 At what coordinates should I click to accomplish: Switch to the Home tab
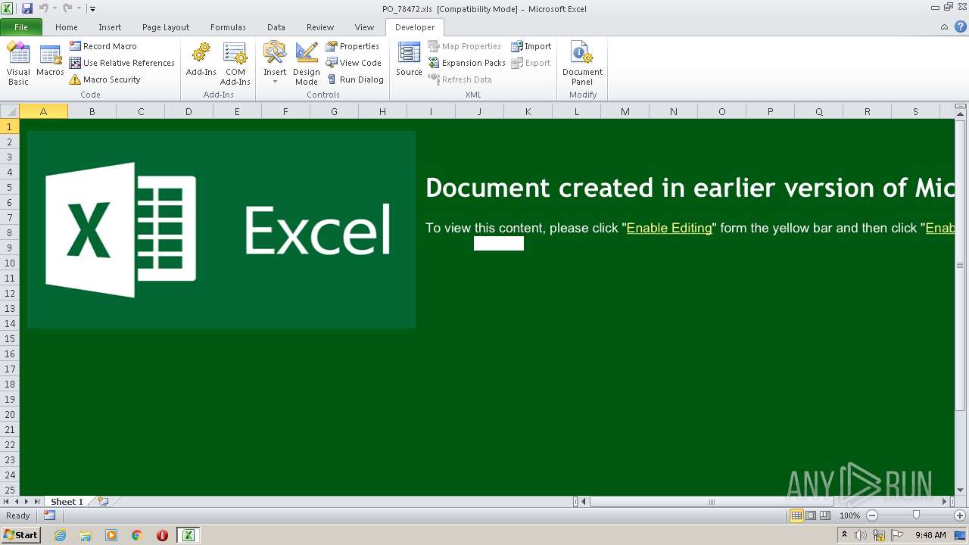tap(67, 27)
